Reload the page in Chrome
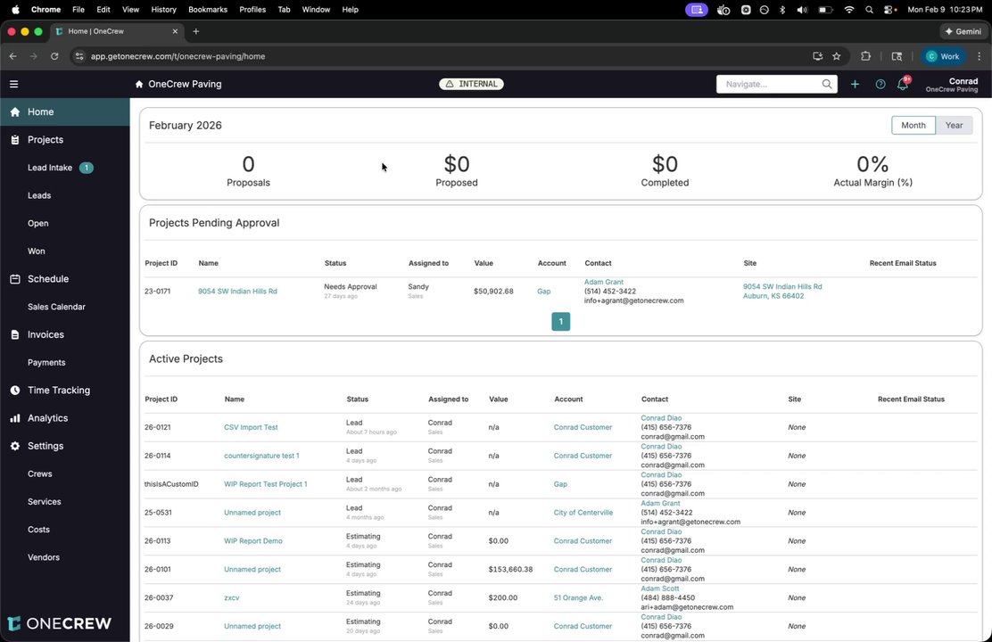This screenshot has height=642, width=992. tap(54, 56)
